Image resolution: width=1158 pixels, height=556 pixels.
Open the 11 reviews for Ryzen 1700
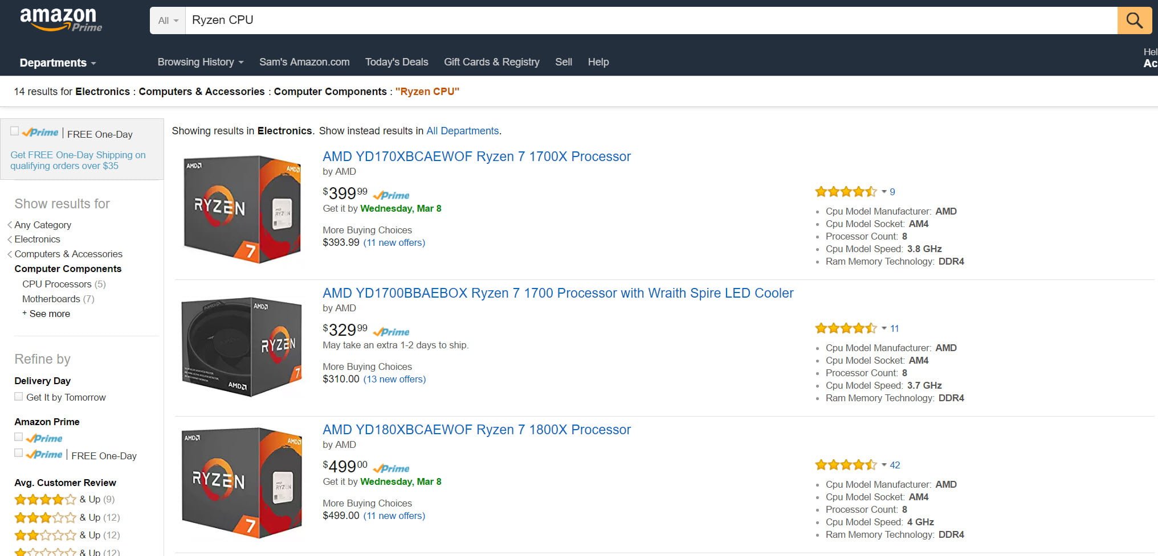[x=894, y=328]
